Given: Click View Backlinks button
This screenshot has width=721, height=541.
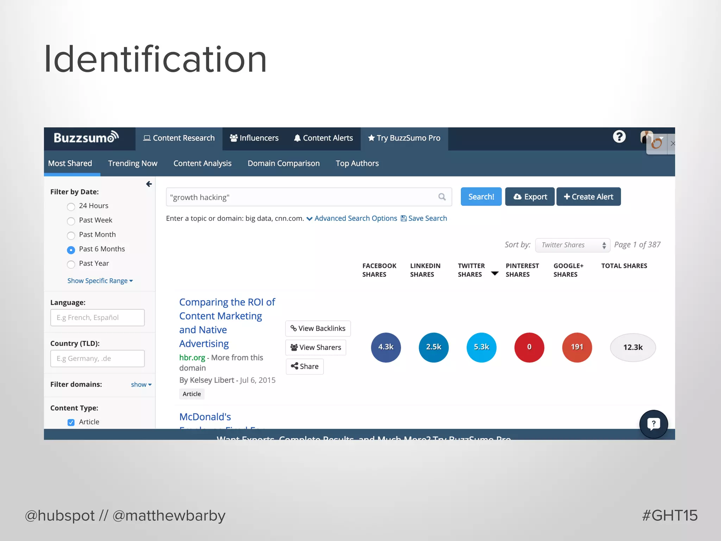Looking at the screenshot, I should point(318,328).
